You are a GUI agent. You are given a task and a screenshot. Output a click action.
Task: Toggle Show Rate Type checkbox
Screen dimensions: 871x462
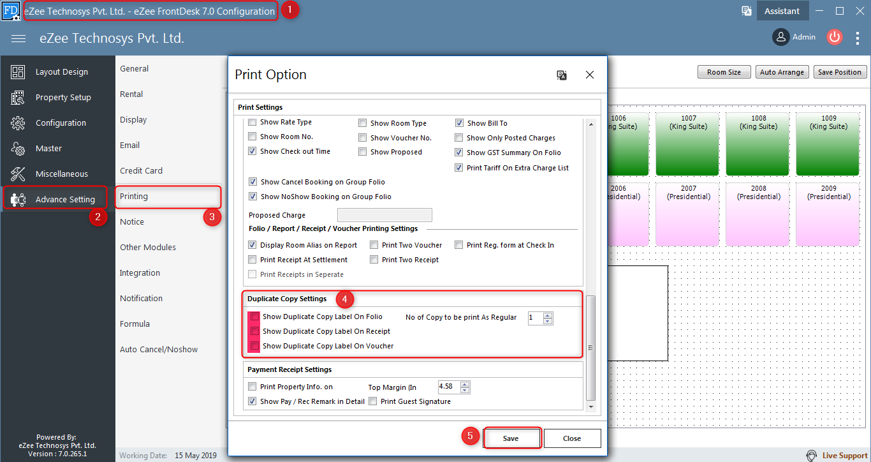(253, 122)
